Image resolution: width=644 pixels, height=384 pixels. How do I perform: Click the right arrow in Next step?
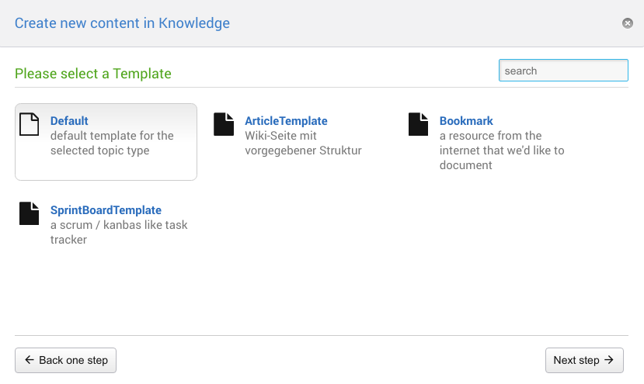click(609, 360)
